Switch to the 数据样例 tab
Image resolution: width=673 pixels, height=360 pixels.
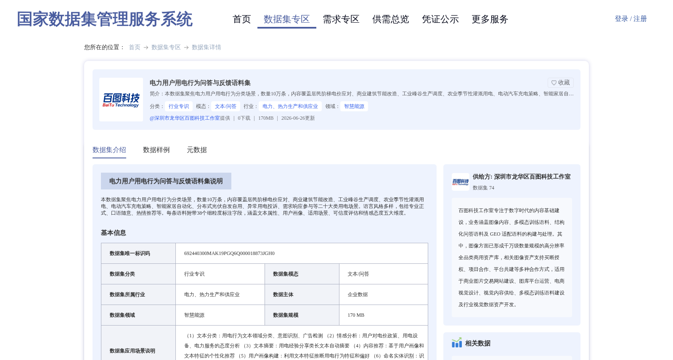pyautogui.click(x=156, y=150)
